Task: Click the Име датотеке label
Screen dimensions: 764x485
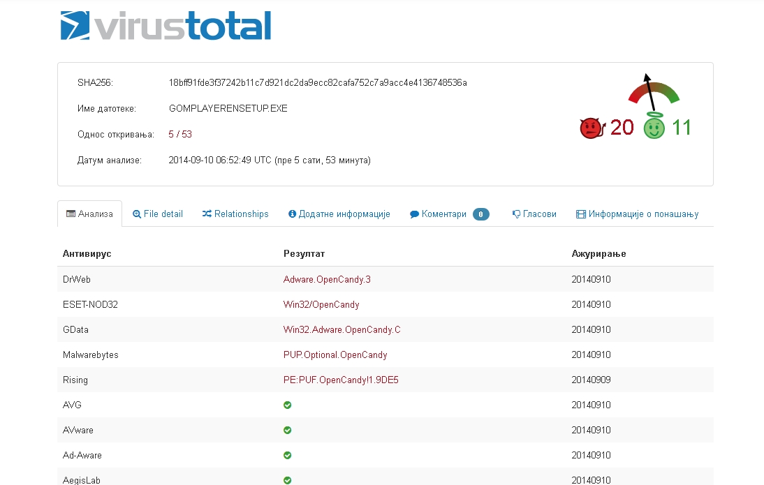Action: pos(107,109)
